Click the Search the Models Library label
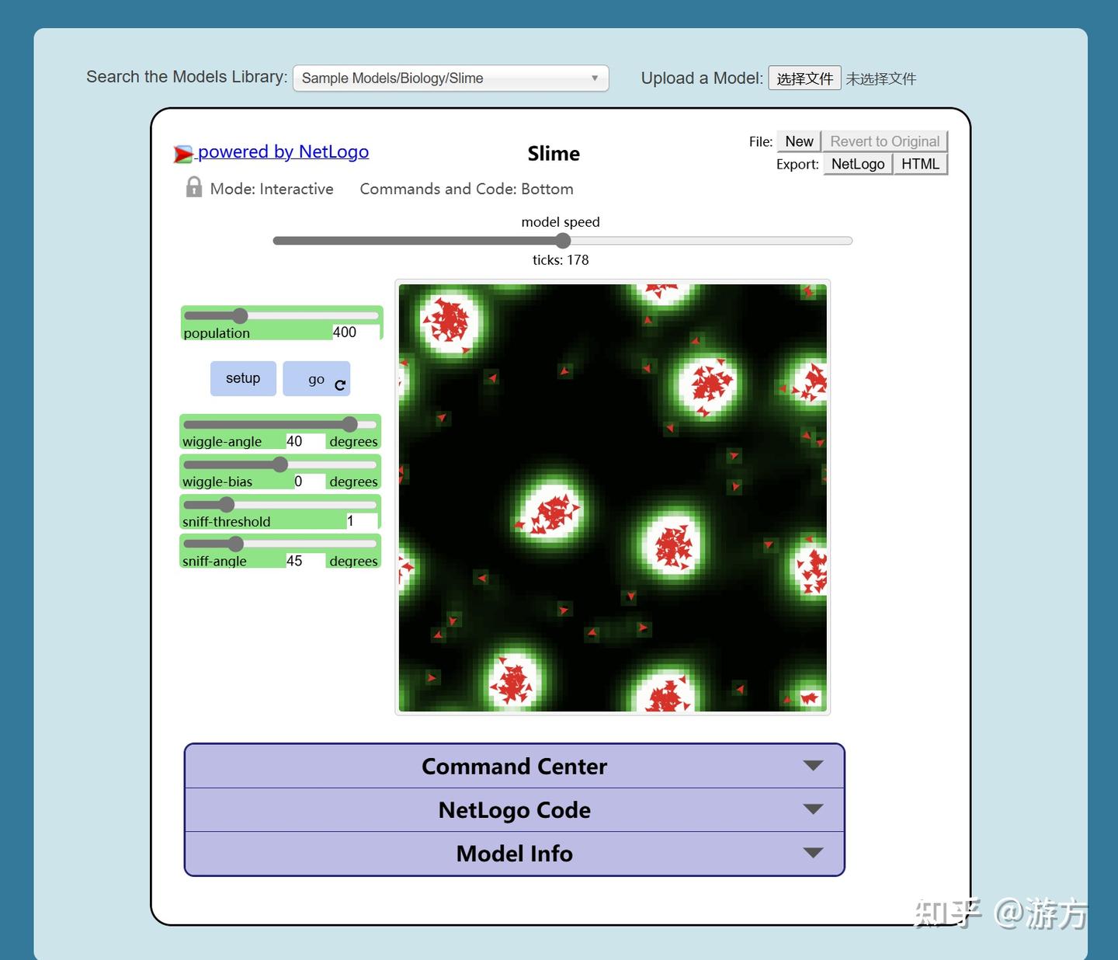Viewport: 1118px width, 960px height. tap(187, 77)
